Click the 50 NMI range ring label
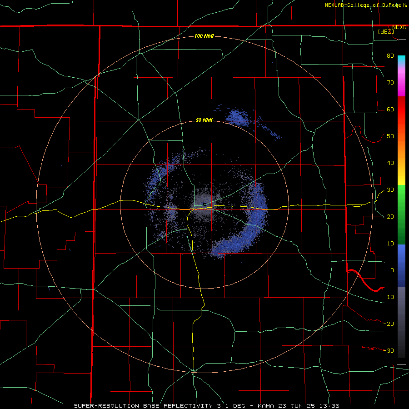Screen dimensions: 409x409 point(204,120)
